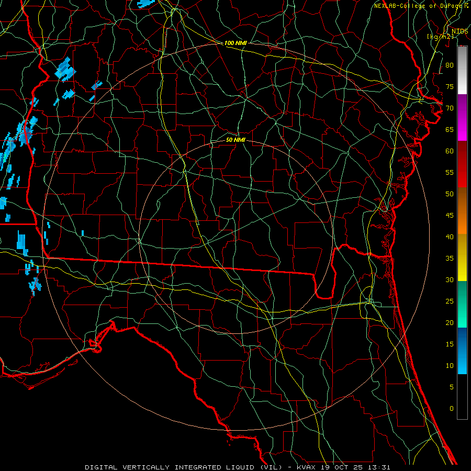
Task: Click the kg/m2 units label
Action: click(440, 36)
